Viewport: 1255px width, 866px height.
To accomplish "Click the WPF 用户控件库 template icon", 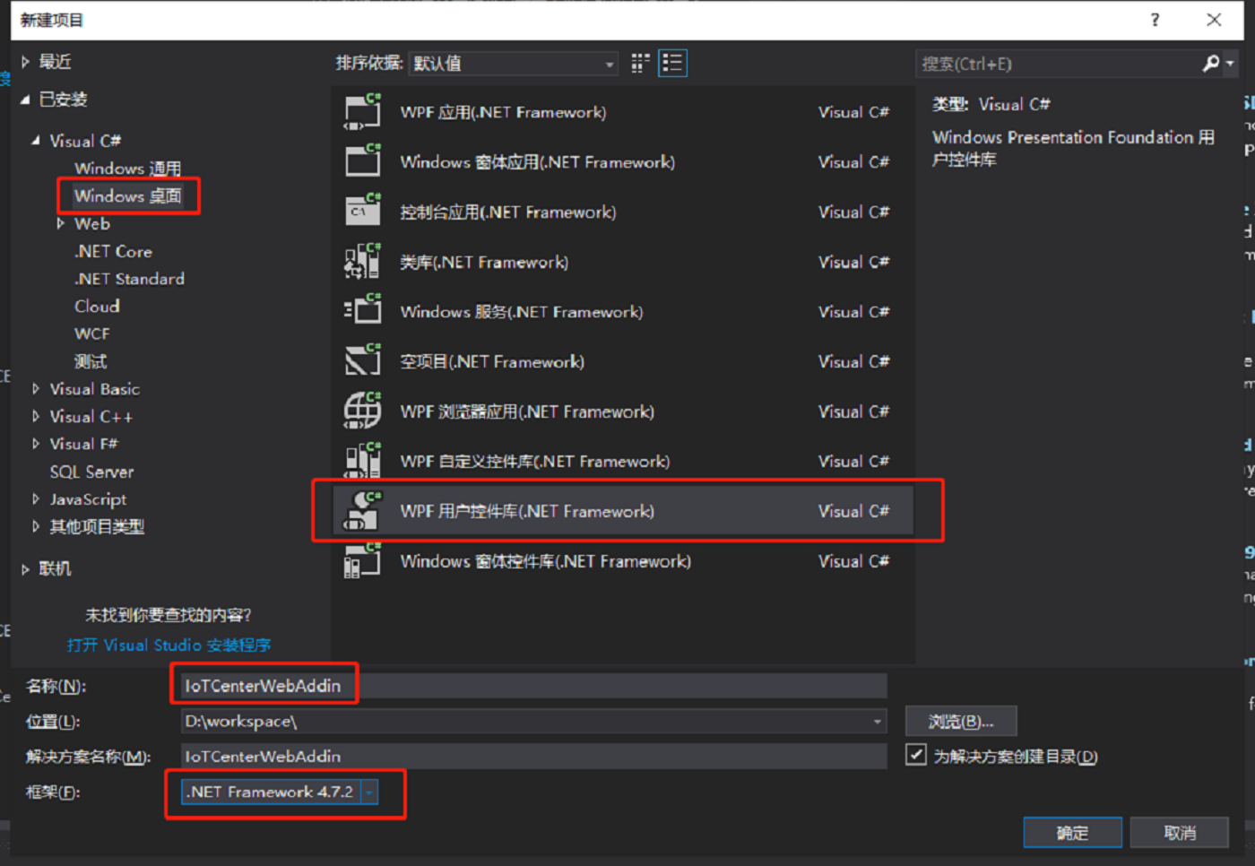I will [363, 511].
